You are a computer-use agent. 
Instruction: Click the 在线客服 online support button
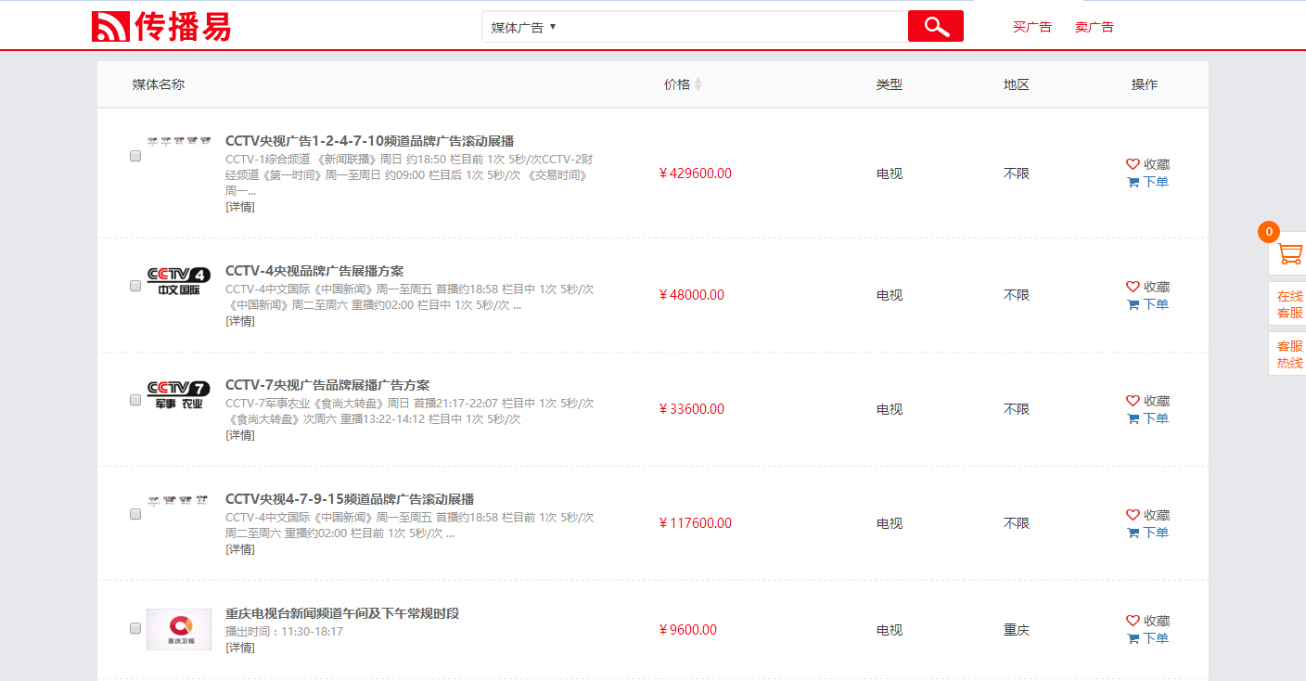[1288, 304]
